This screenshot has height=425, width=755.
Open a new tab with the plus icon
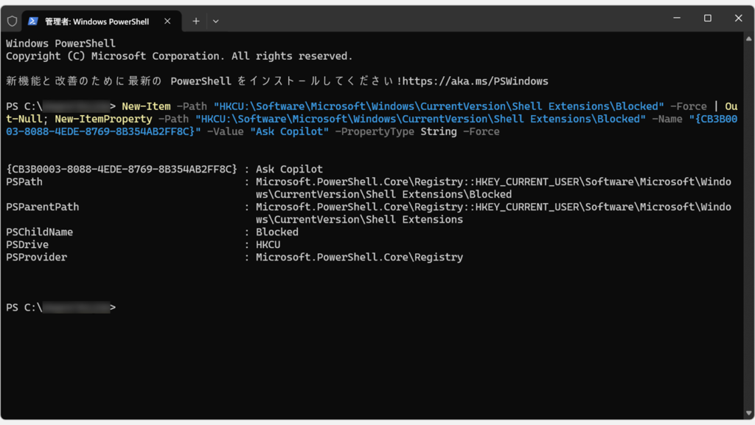[x=195, y=21]
